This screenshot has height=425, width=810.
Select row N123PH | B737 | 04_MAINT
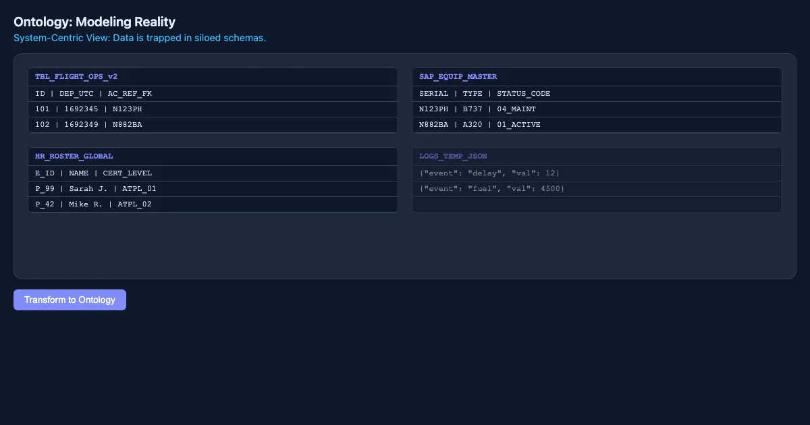tap(597, 109)
